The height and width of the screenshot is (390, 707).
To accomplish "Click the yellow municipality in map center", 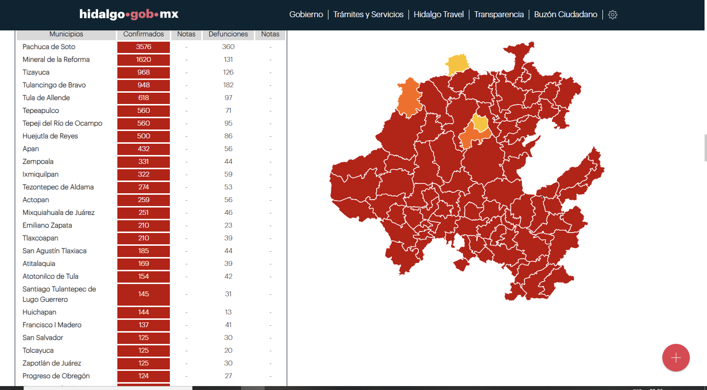I will click(x=480, y=123).
